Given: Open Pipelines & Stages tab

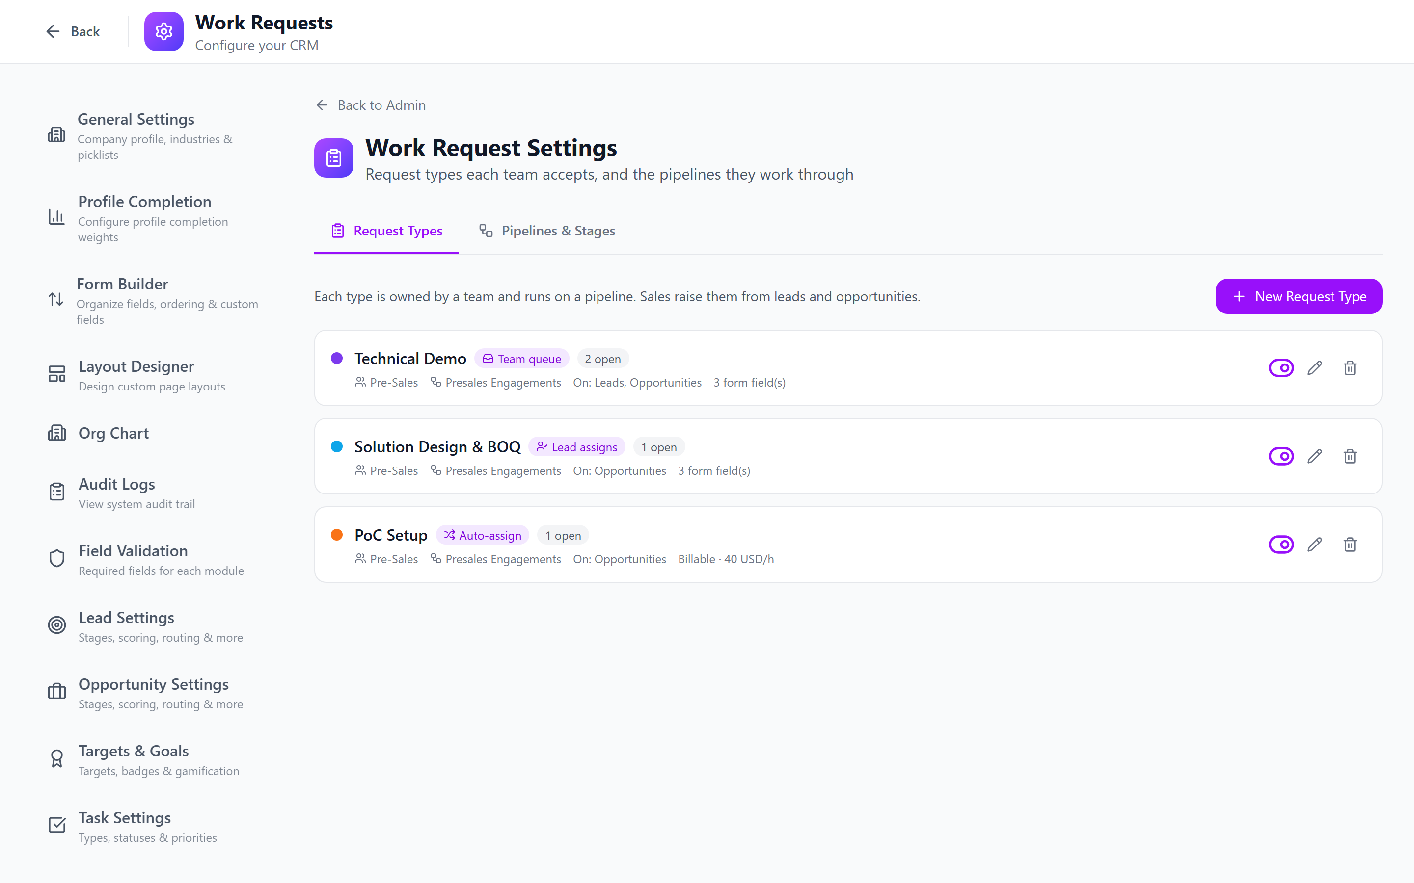Looking at the screenshot, I should 547,231.
